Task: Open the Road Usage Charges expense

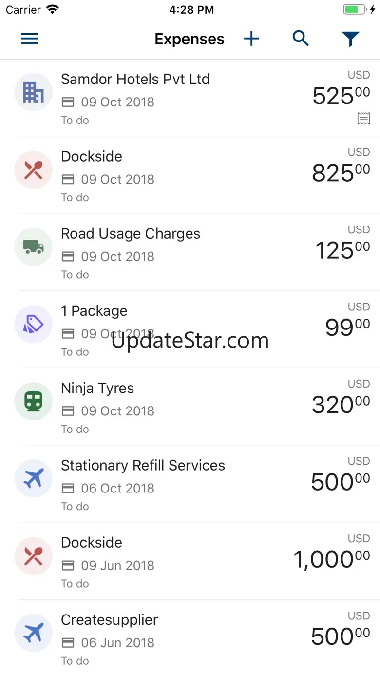Action: [131, 234]
